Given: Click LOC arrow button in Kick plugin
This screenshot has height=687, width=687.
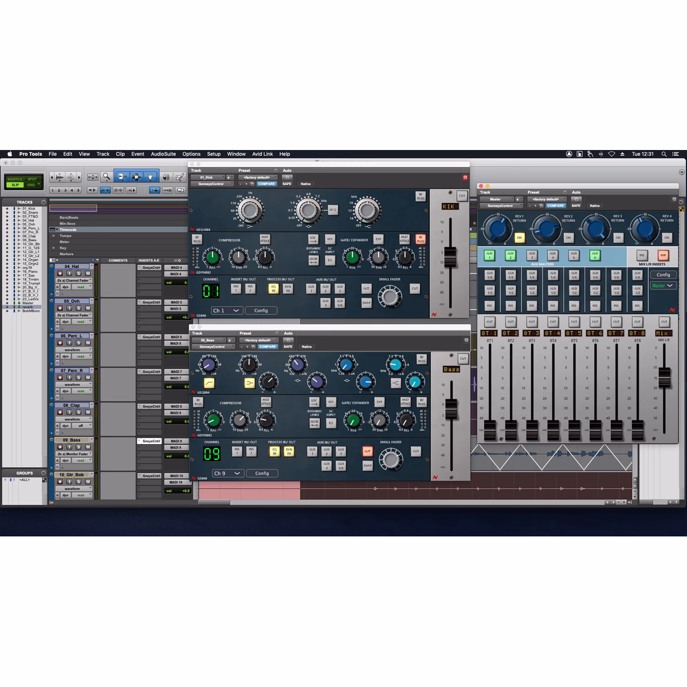Looking at the screenshot, I should (313, 239).
